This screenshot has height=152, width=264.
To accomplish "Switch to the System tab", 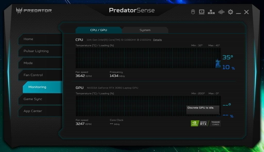I will pyautogui.click(x=145, y=30).
